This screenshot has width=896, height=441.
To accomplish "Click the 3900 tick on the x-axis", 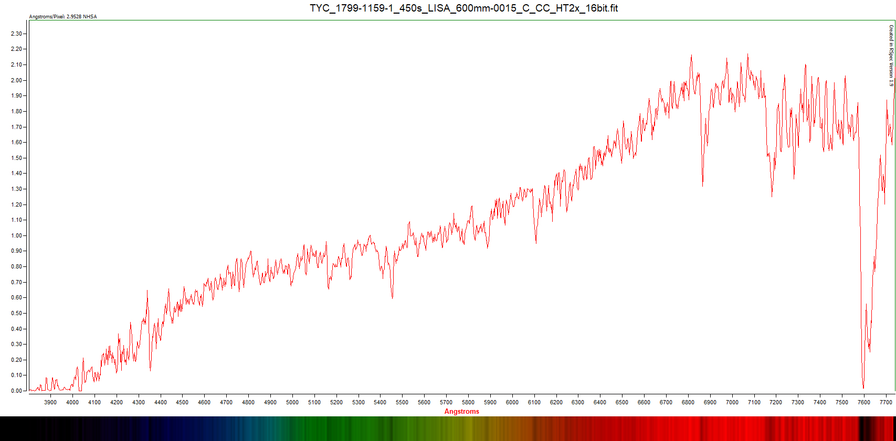I will coord(50,402).
